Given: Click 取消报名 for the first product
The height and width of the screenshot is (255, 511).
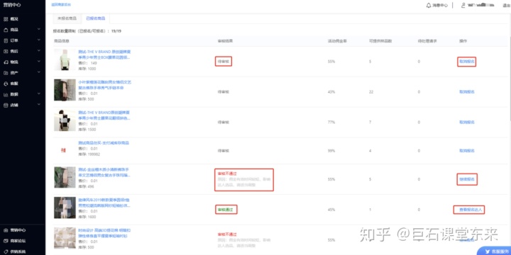Looking at the screenshot, I should [467, 62].
